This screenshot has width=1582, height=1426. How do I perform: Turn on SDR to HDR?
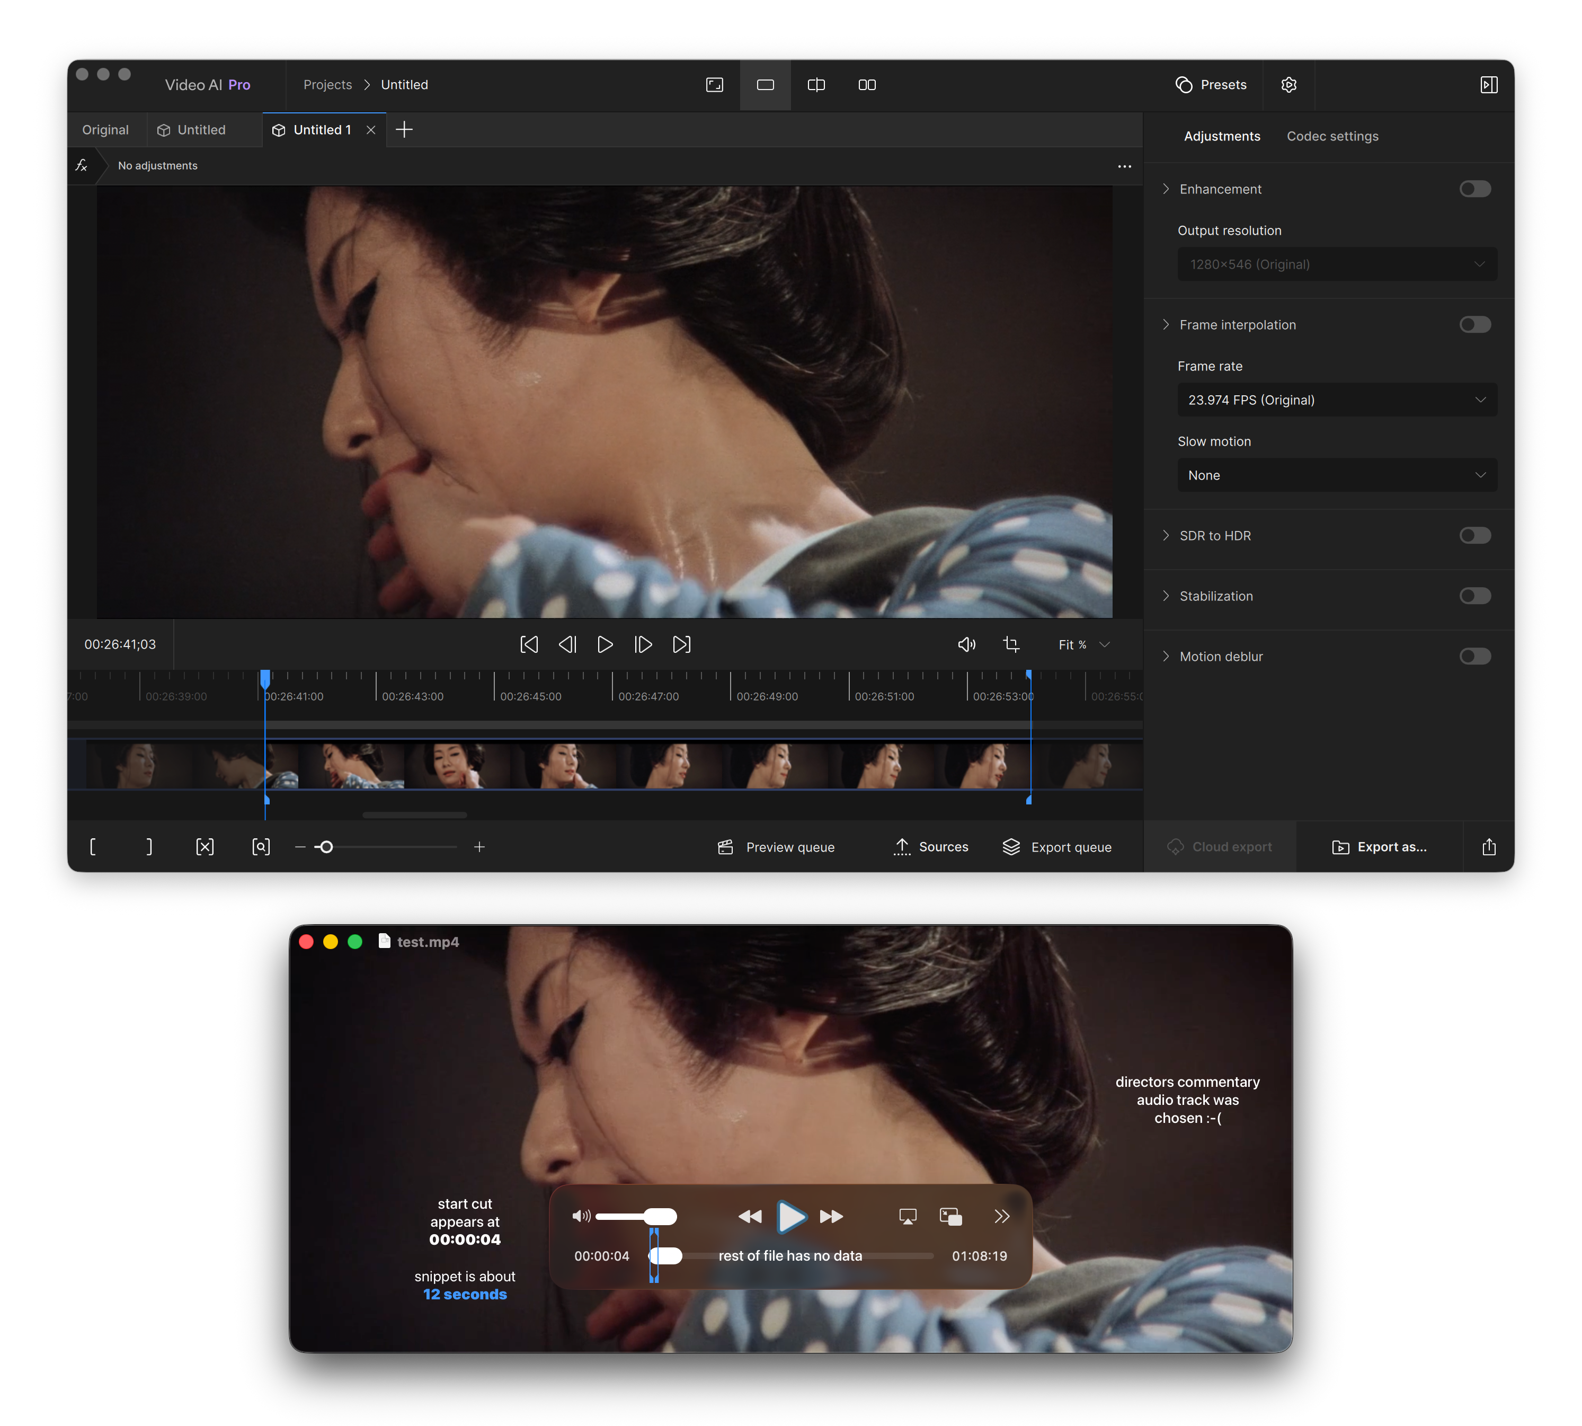point(1474,535)
